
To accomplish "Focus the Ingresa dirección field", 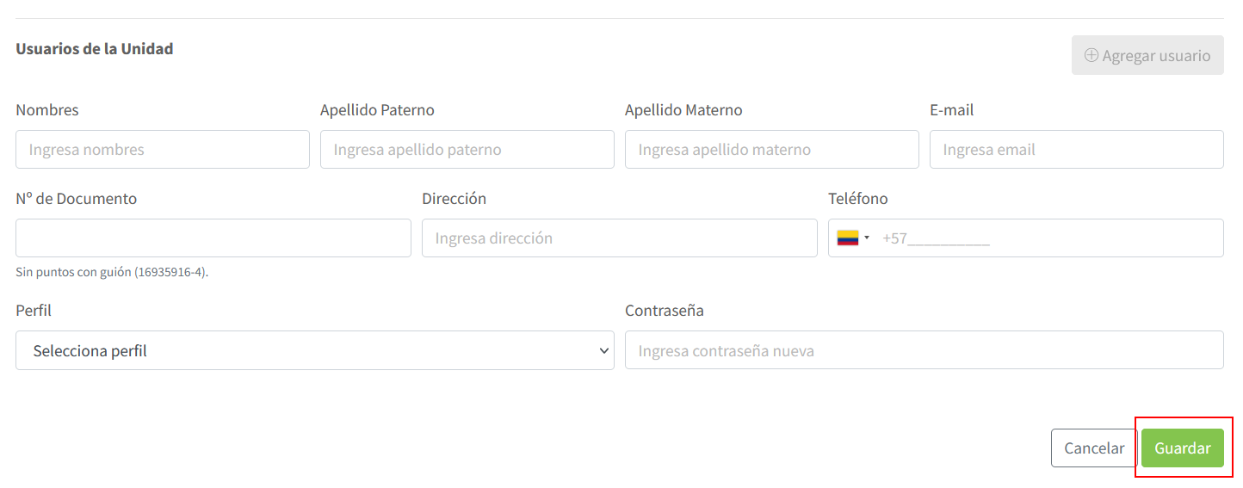I will pos(620,238).
